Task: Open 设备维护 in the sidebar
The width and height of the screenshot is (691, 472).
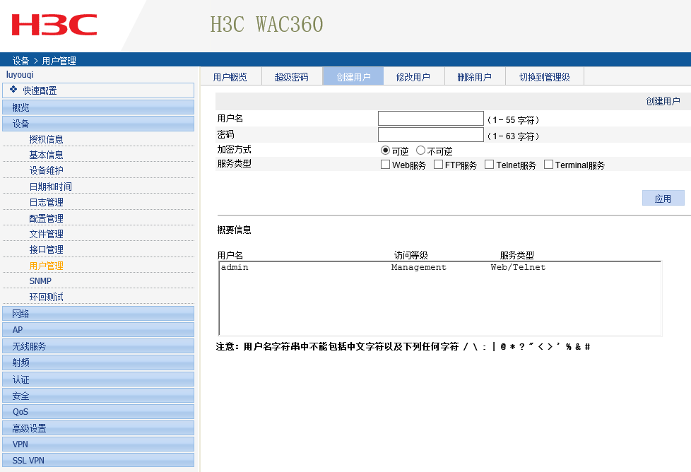Action: (x=46, y=170)
